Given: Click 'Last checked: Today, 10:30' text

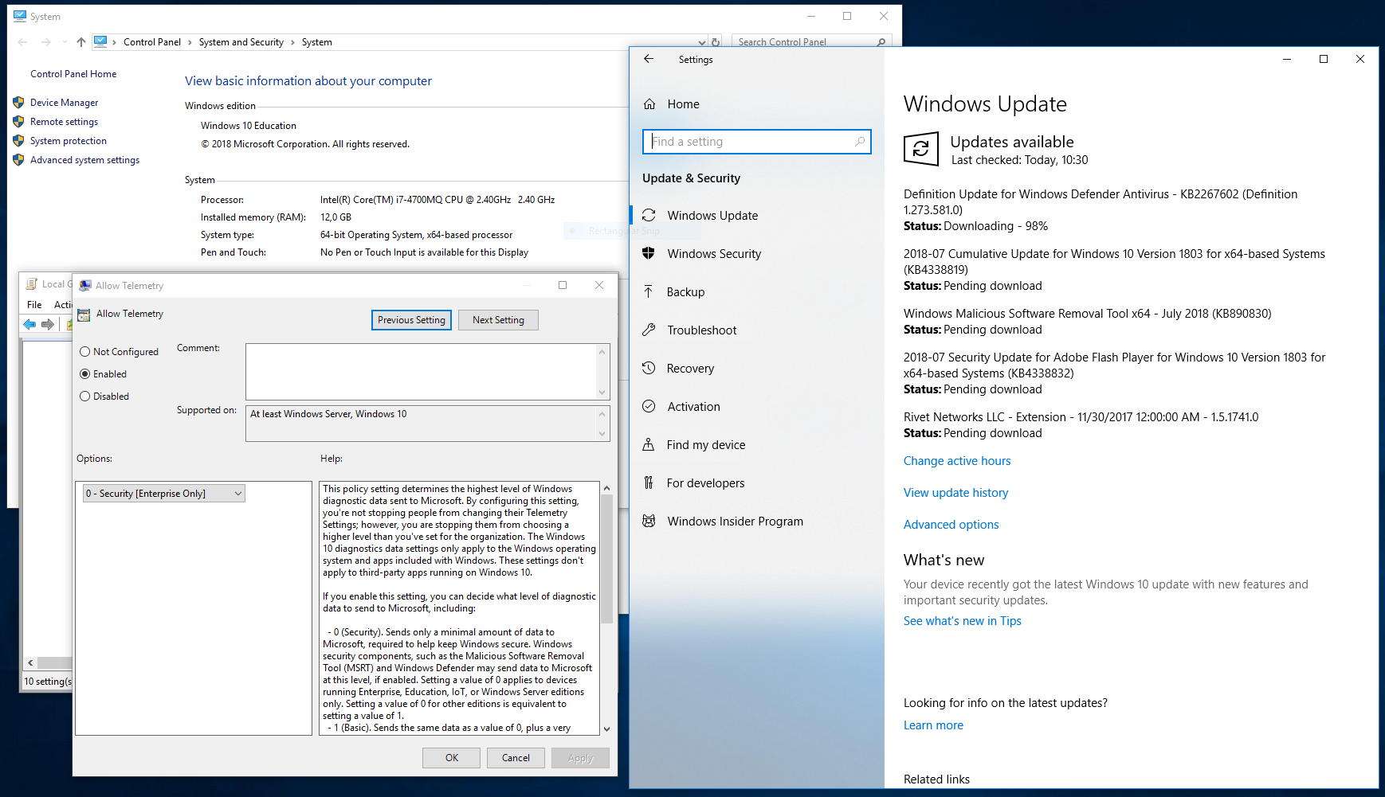Looking at the screenshot, I should click(1019, 160).
